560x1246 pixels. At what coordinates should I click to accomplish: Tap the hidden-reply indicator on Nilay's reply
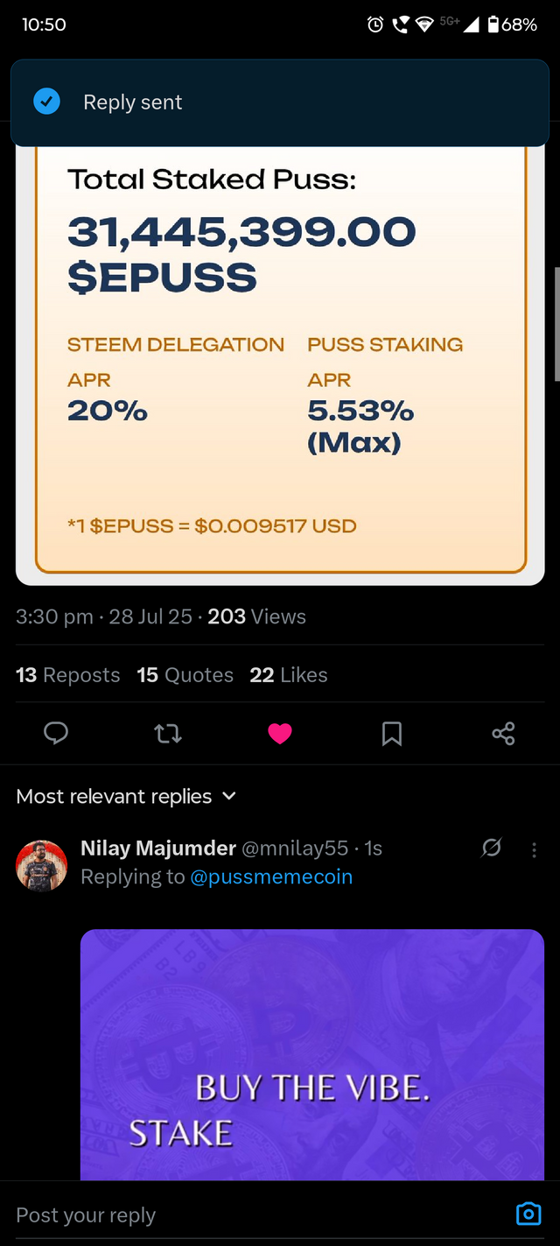point(492,848)
